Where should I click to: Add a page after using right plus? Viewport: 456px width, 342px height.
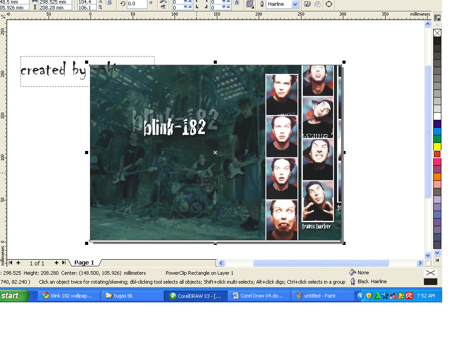click(57, 263)
